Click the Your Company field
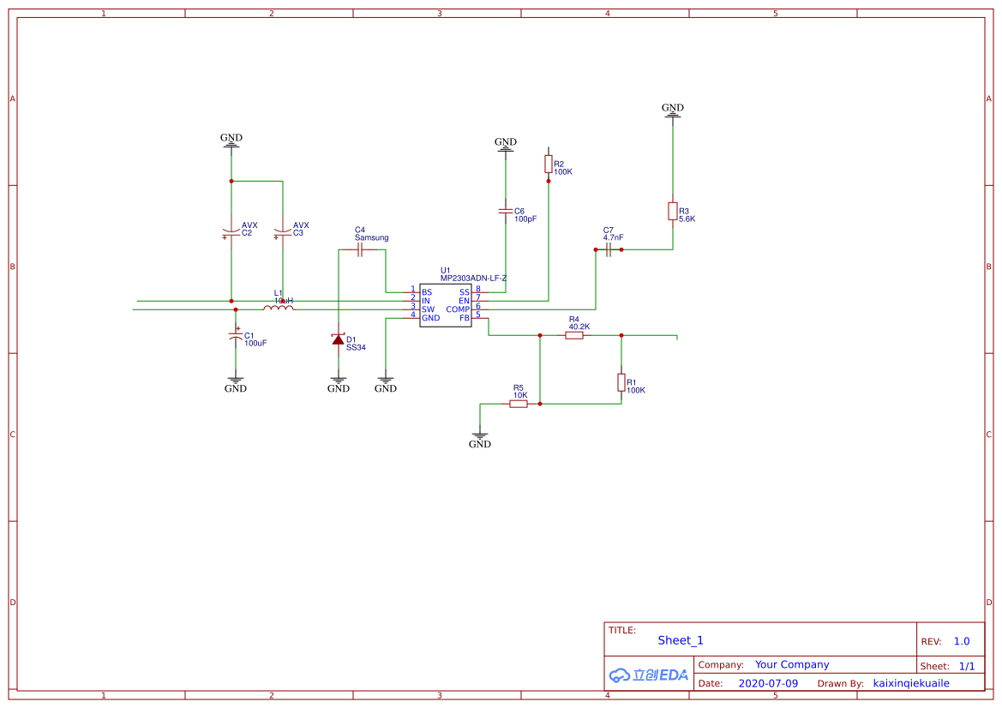Viewport: 1002px width, 708px height. coord(792,664)
